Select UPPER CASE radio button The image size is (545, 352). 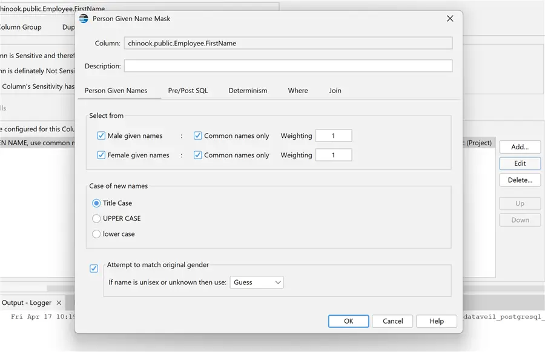click(x=96, y=218)
